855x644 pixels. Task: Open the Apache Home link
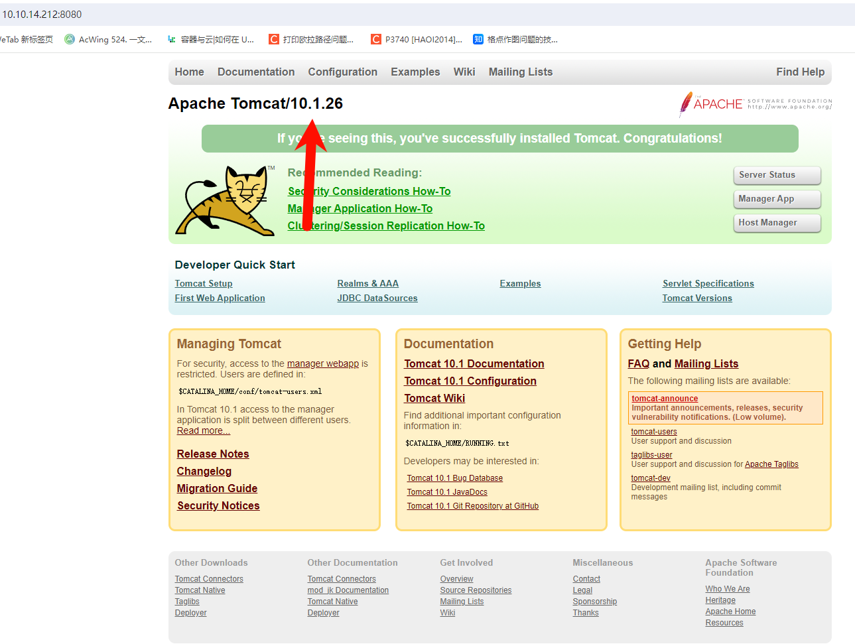730,612
